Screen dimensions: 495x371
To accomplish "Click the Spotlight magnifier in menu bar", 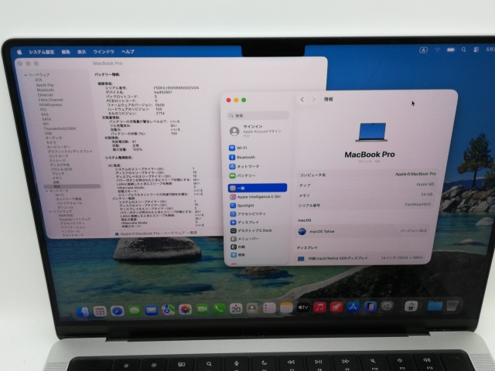I will click(x=463, y=49).
